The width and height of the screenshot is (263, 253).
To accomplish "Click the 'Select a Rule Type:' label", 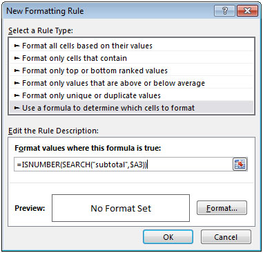I will (41, 30).
